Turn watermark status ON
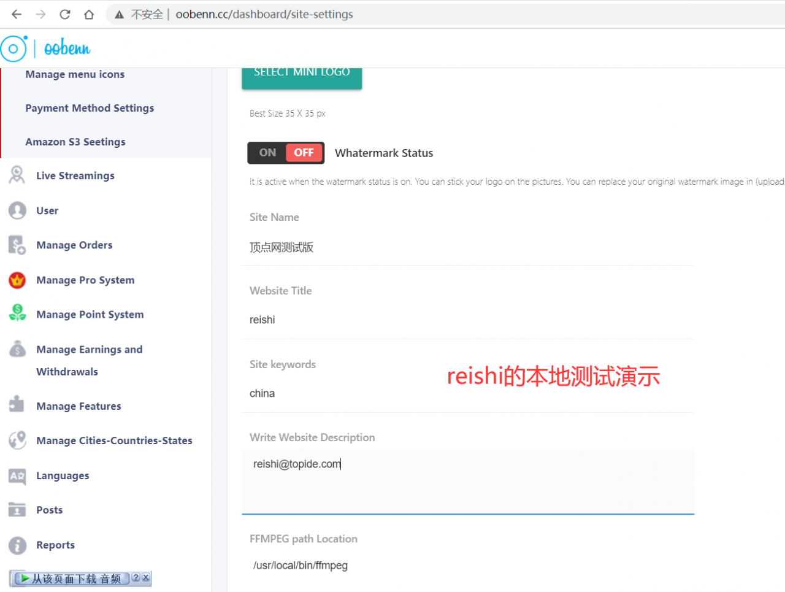 [x=267, y=153]
